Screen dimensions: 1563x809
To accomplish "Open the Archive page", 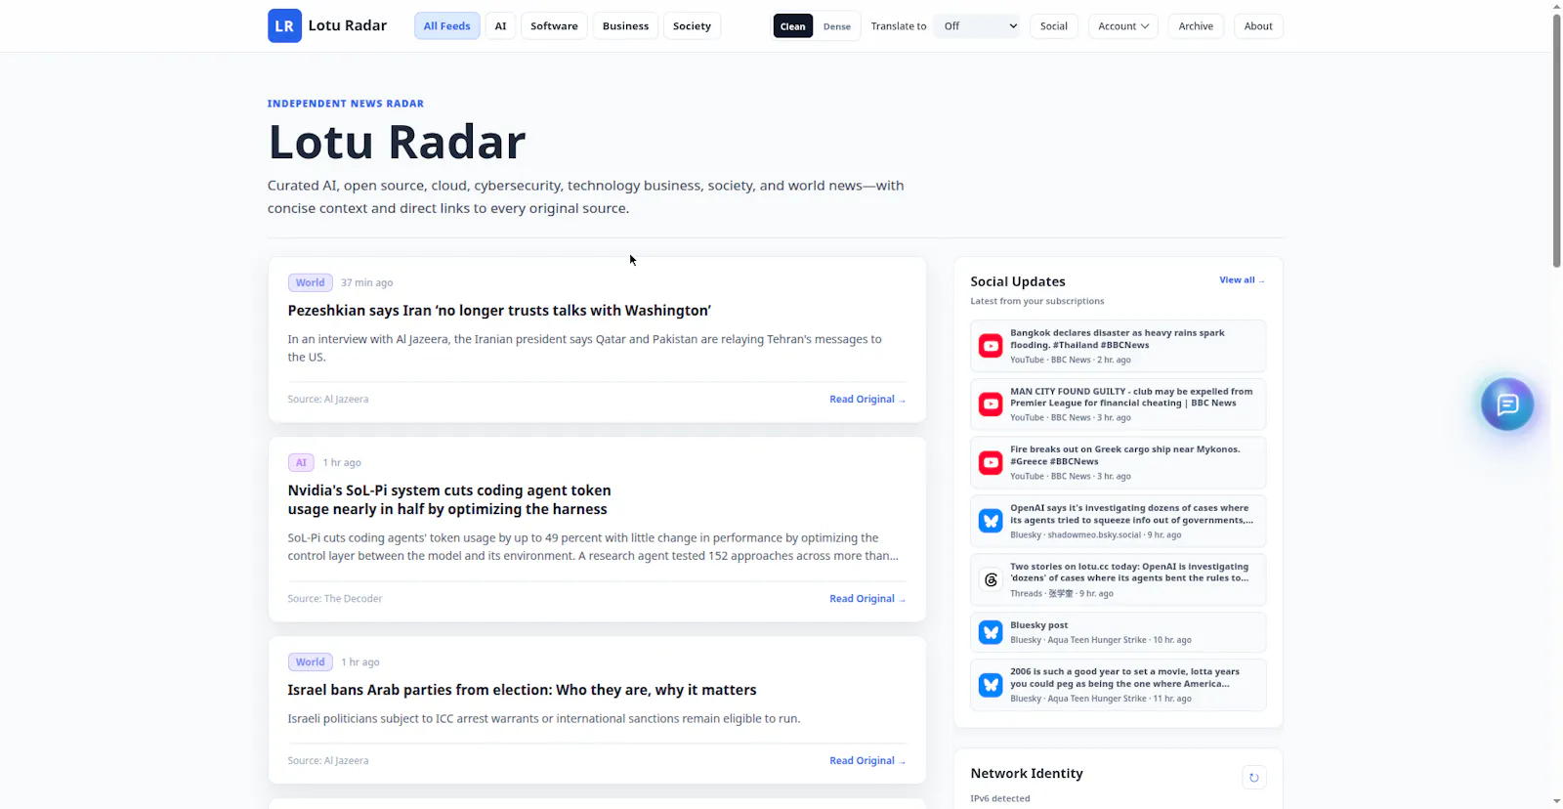I will coord(1196,26).
